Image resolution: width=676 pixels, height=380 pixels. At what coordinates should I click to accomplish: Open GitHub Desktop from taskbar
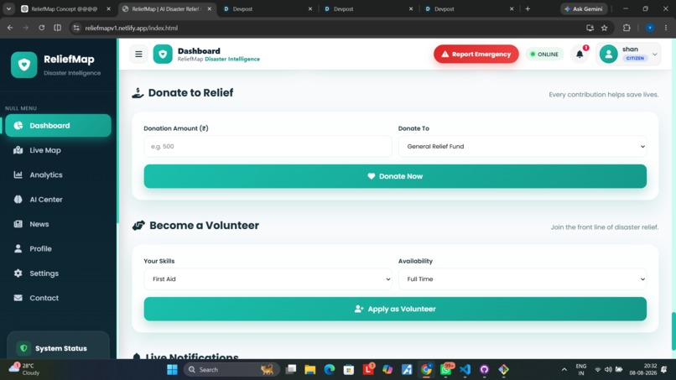pyautogui.click(x=484, y=370)
